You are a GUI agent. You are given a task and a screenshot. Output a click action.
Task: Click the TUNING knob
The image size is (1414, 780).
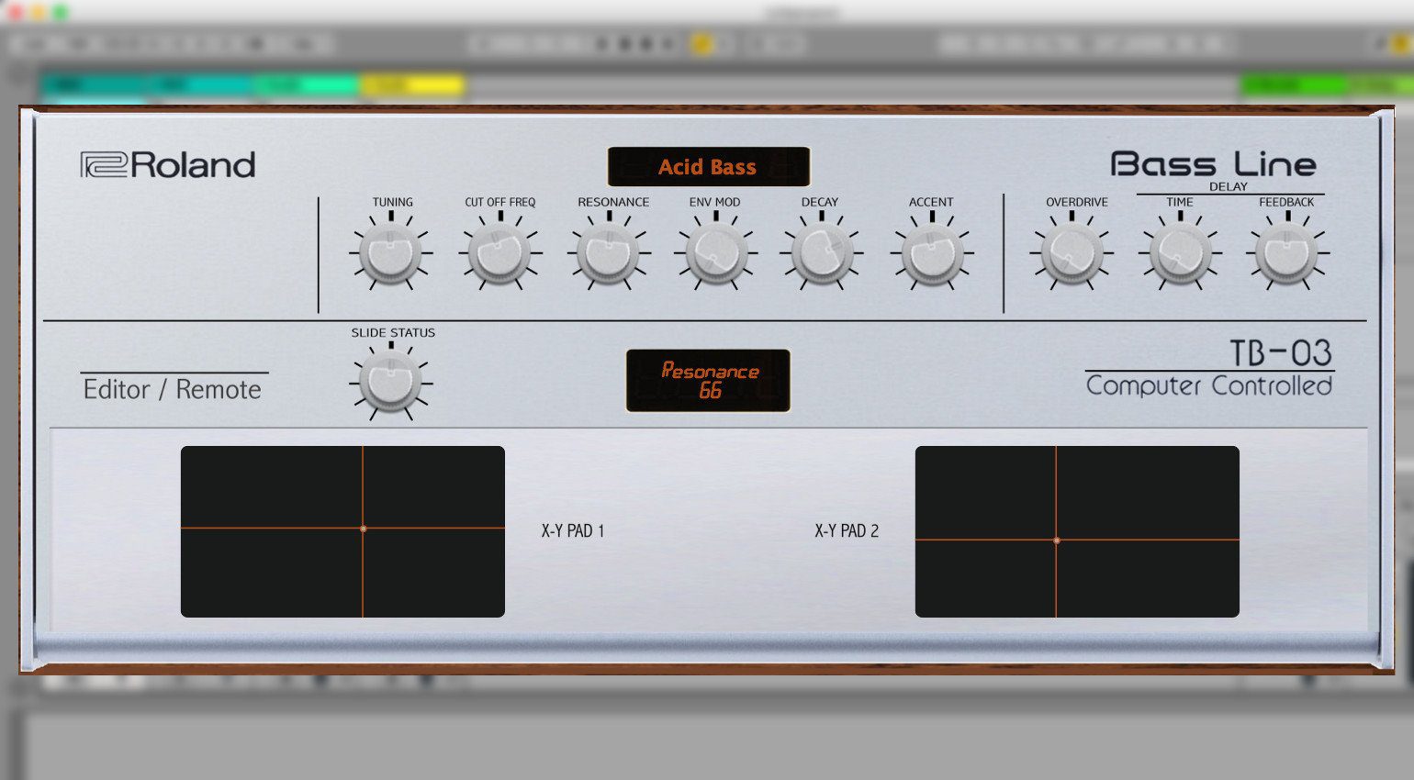tap(391, 252)
